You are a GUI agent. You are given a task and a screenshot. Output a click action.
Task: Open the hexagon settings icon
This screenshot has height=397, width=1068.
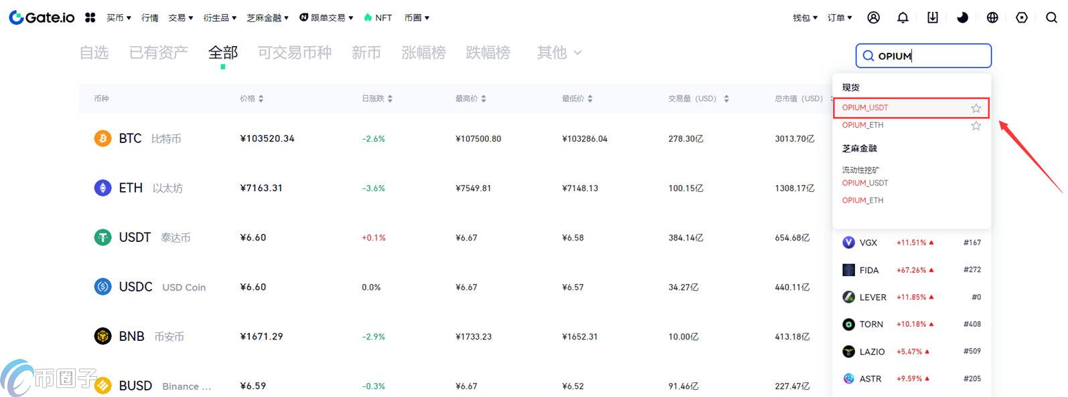pyautogui.click(x=1022, y=17)
